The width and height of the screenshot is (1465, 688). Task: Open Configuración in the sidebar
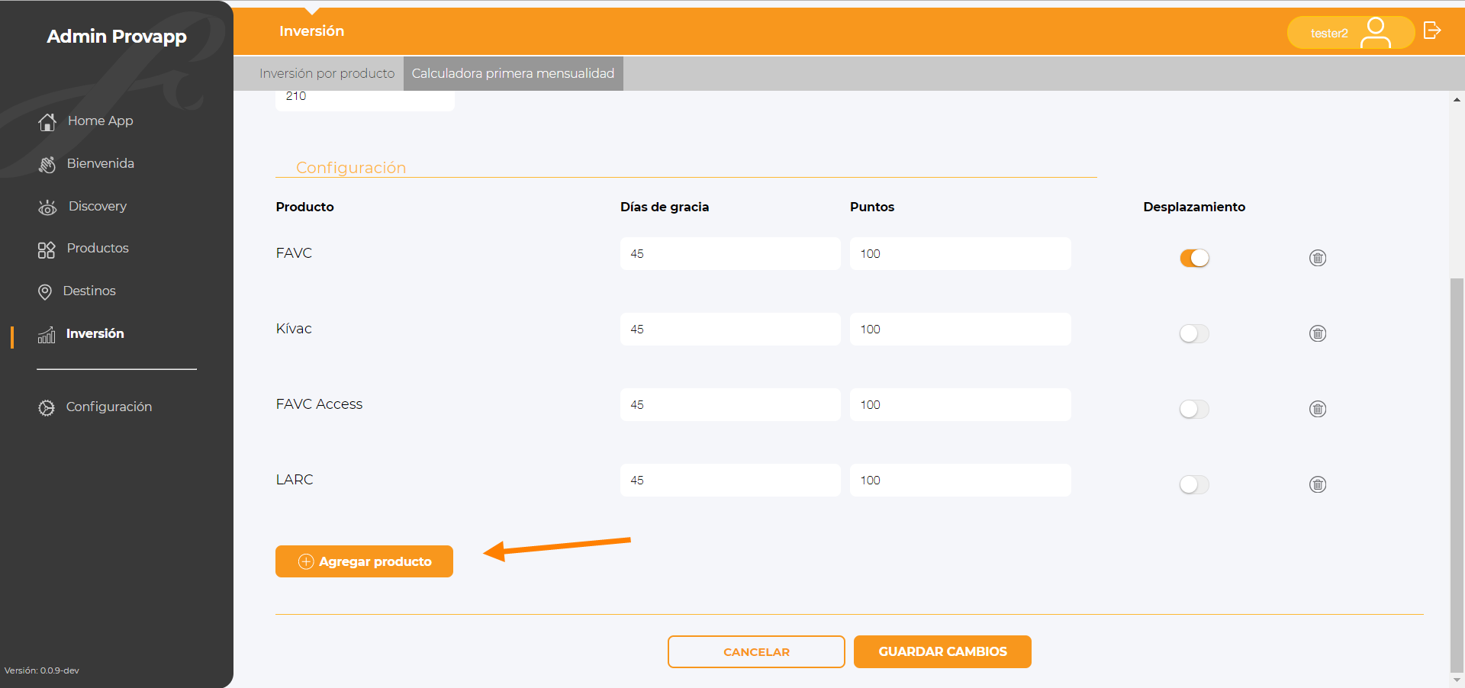coord(108,407)
